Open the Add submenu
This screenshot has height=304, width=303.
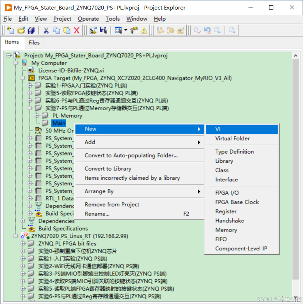click(140, 142)
